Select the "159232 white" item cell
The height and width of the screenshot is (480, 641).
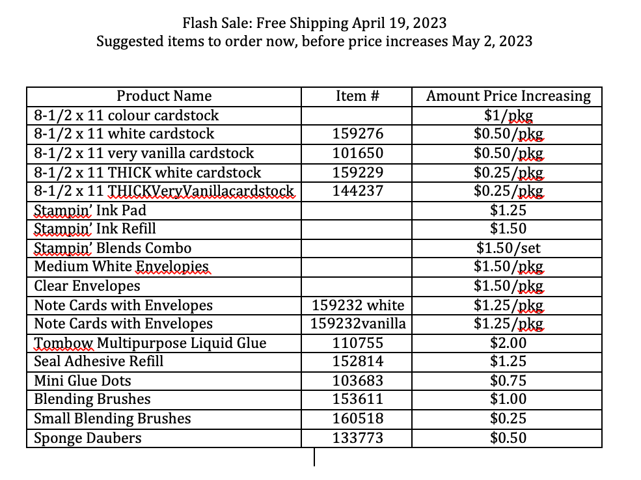pyautogui.click(x=358, y=305)
